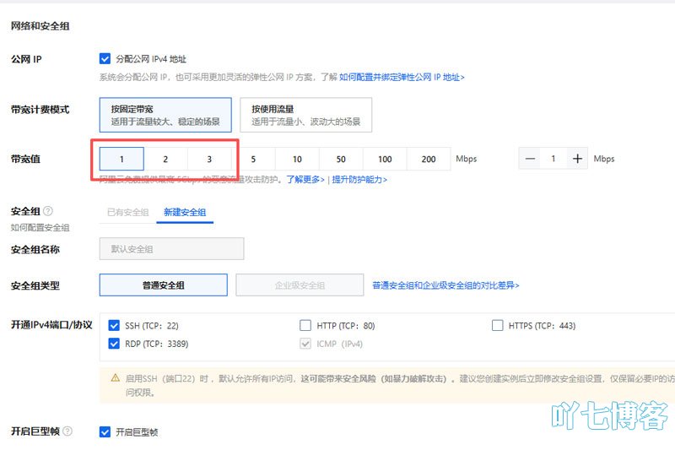Choose bandwidth value 3 Mbps
This screenshot has width=675, height=450.
tap(209, 159)
